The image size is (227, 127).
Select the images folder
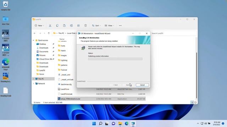(x=63, y=55)
